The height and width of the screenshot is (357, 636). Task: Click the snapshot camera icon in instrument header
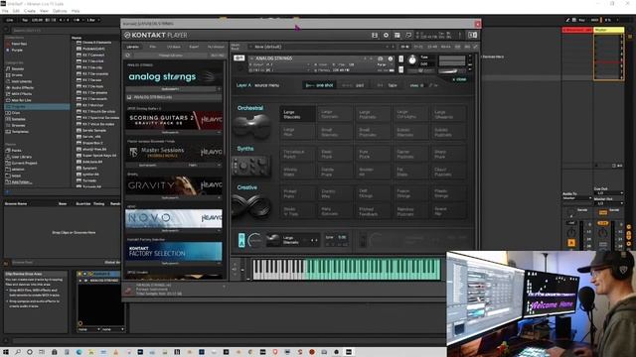380,59
